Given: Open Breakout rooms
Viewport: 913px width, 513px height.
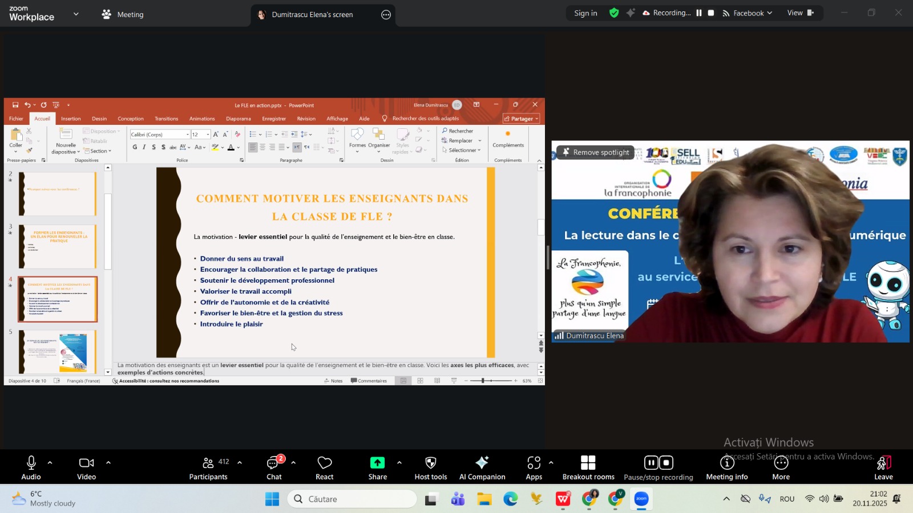Looking at the screenshot, I should (588, 463).
